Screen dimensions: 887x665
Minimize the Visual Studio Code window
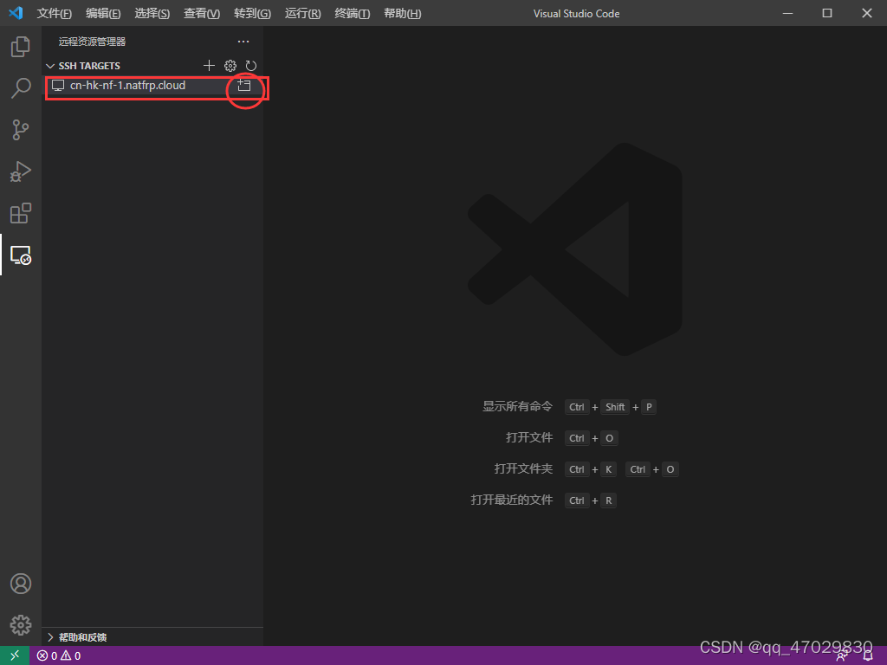787,13
